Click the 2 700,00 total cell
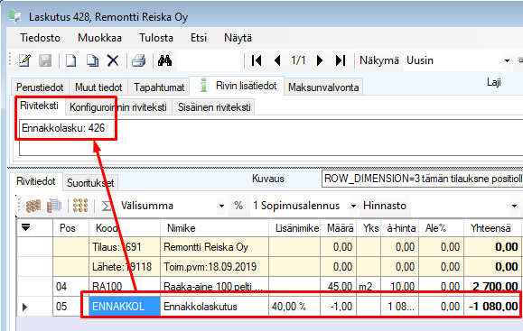The width and height of the screenshot is (523, 331). click(492, 287)
